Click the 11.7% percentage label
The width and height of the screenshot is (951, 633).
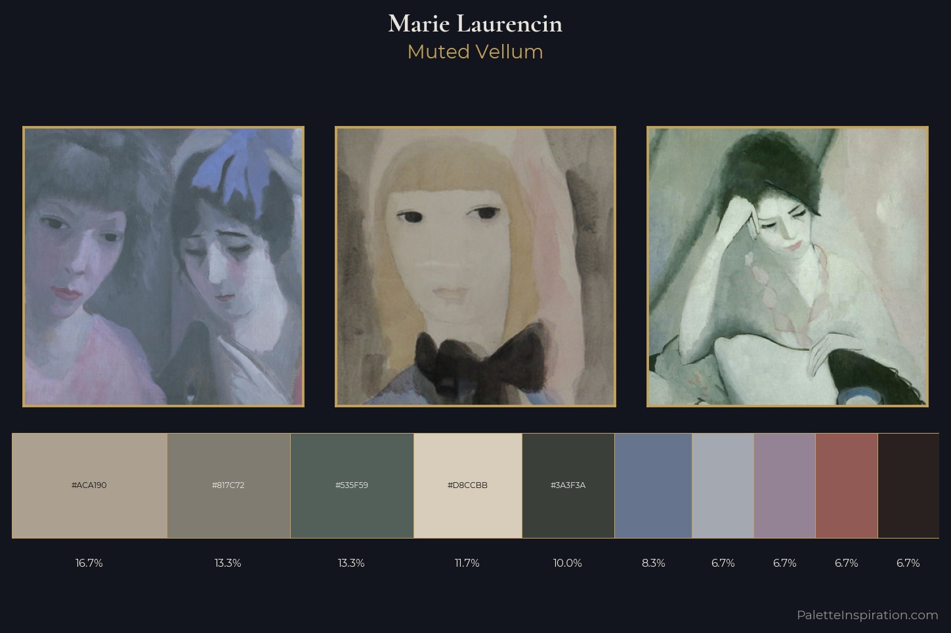tap(467, 563)
